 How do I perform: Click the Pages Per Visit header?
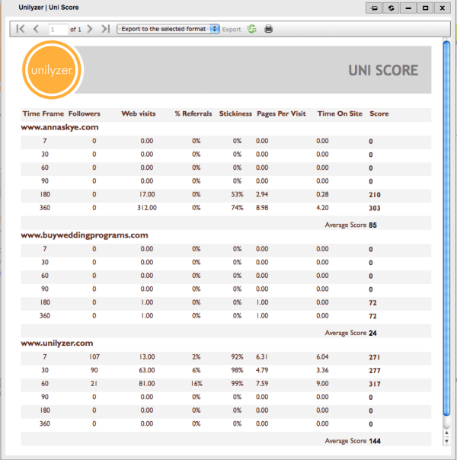pyautogui.click(x=281, y=113)
